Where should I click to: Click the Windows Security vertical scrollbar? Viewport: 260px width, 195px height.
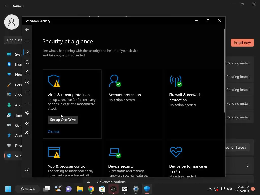coord(225,71)
